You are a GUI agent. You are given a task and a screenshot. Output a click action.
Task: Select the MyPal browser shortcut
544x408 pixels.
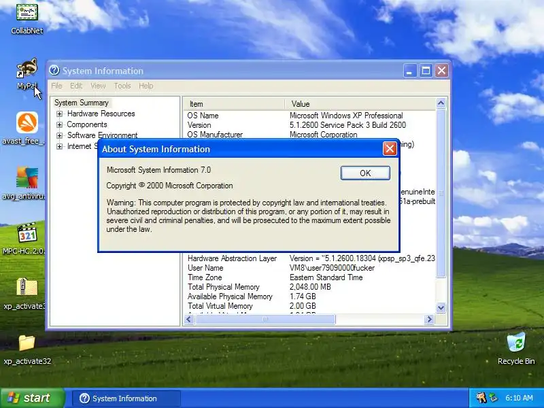(27, 74)
